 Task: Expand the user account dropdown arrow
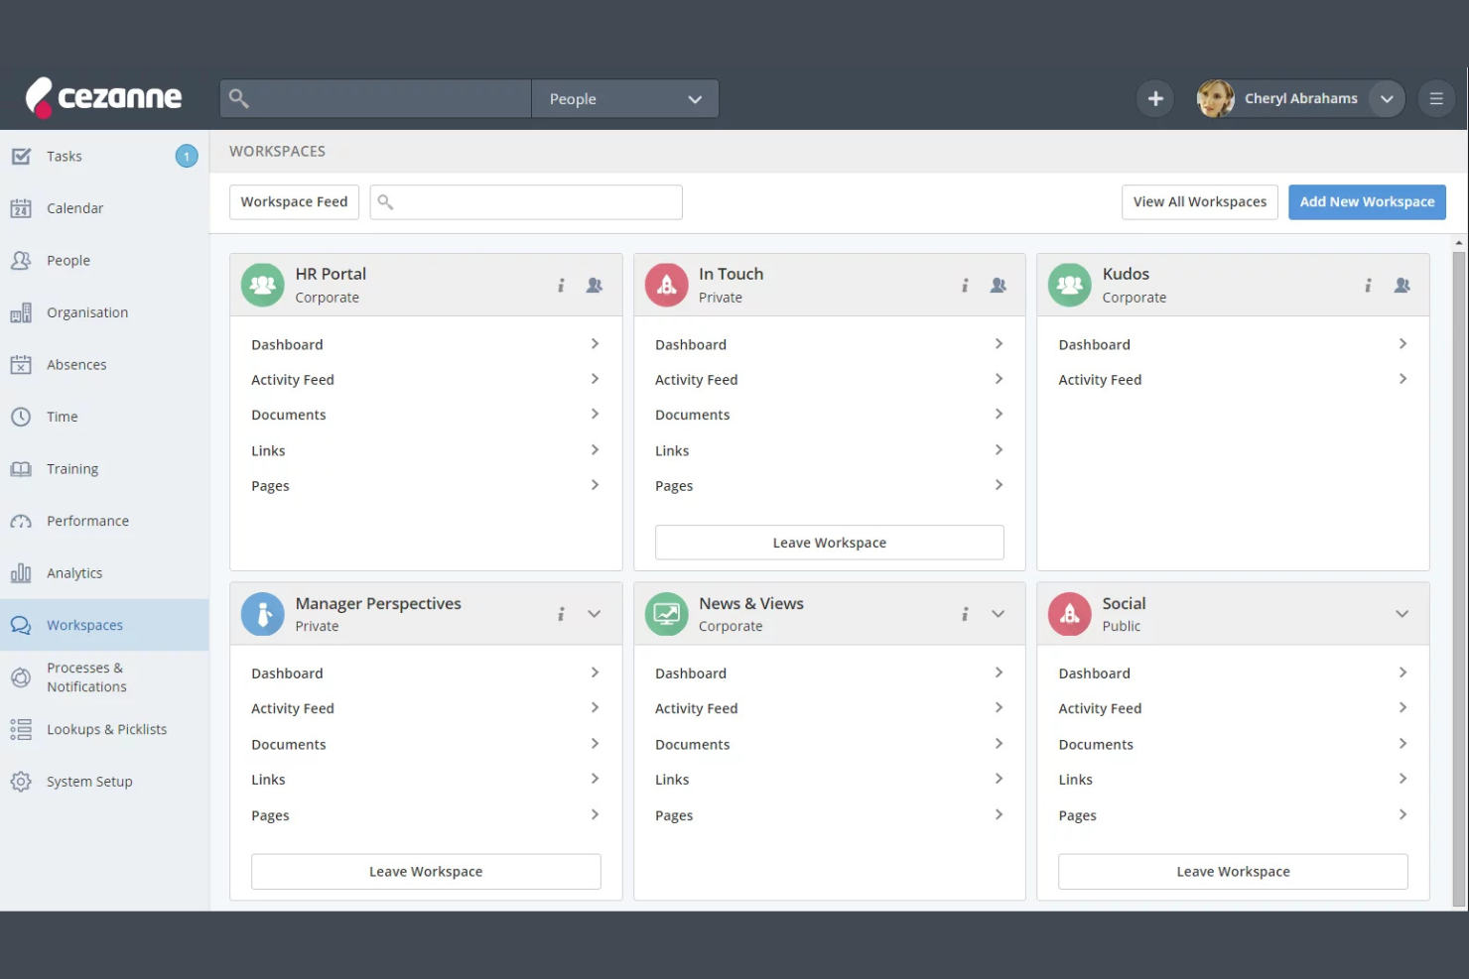click(x=1387, y=98)
